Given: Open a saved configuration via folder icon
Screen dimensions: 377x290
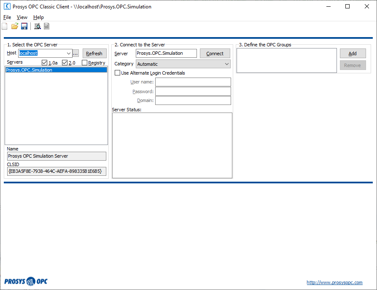Looking at the screenshot, I should pyautogui.click(x=15, y=26).
